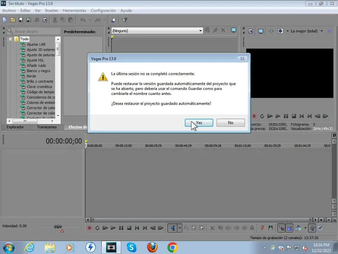Click Yes to restore the autosaved project
338x254 pixels.
point(199,122)
